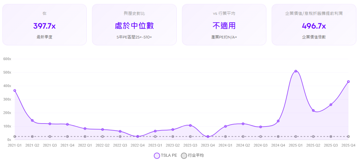Click the 200x y-axis label
357x160 pixels.
coord(7,113)
